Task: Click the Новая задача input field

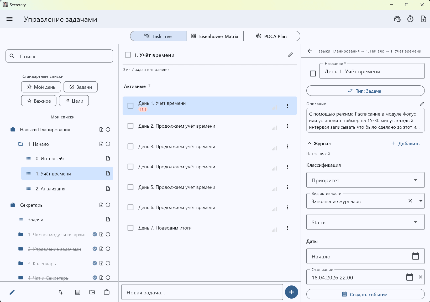Action: point(202,292)
